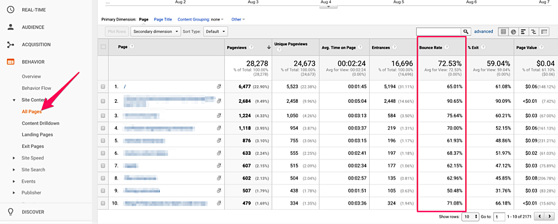Open page link icon for row 5
This screenshot has height=224, width=558.
(219, 141)
